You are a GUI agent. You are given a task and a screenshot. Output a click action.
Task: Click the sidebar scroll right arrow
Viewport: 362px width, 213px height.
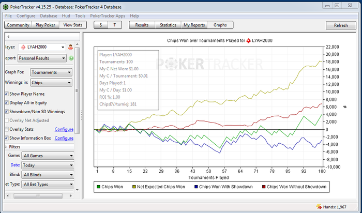click(x=71, y=196)
